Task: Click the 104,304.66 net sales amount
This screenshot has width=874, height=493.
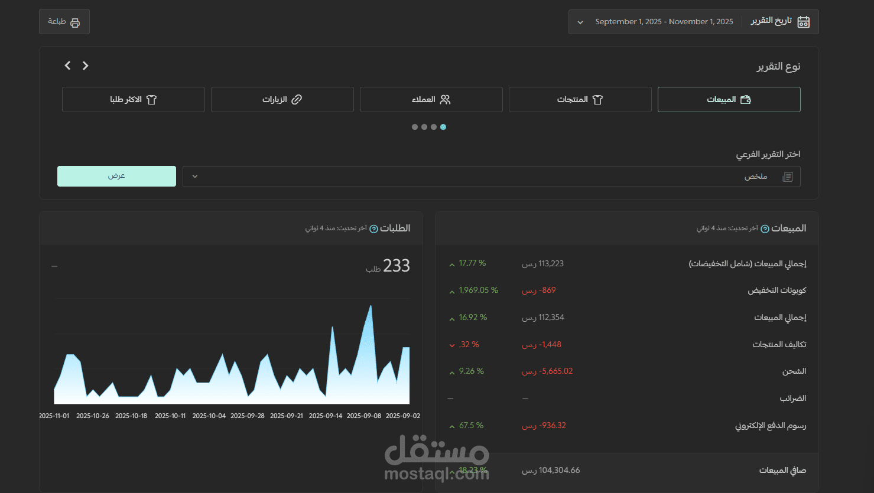Action: [x=551, y=471]
